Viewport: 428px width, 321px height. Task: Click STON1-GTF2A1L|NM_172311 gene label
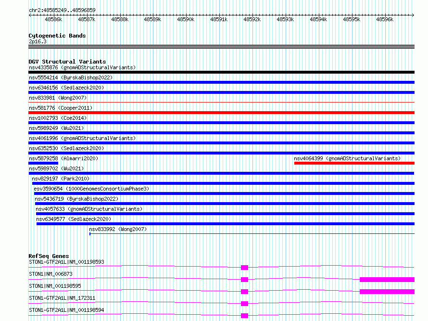coord(62,298)
